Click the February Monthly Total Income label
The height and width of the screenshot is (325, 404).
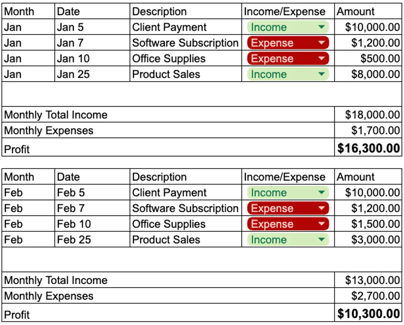coord(56,280)
